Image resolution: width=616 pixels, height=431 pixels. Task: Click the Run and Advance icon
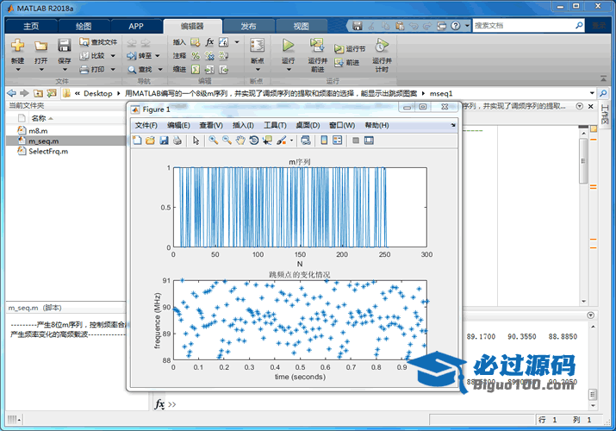click(317, 45)
